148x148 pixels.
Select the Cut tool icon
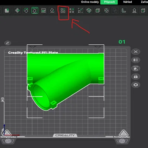pos(89,10)
